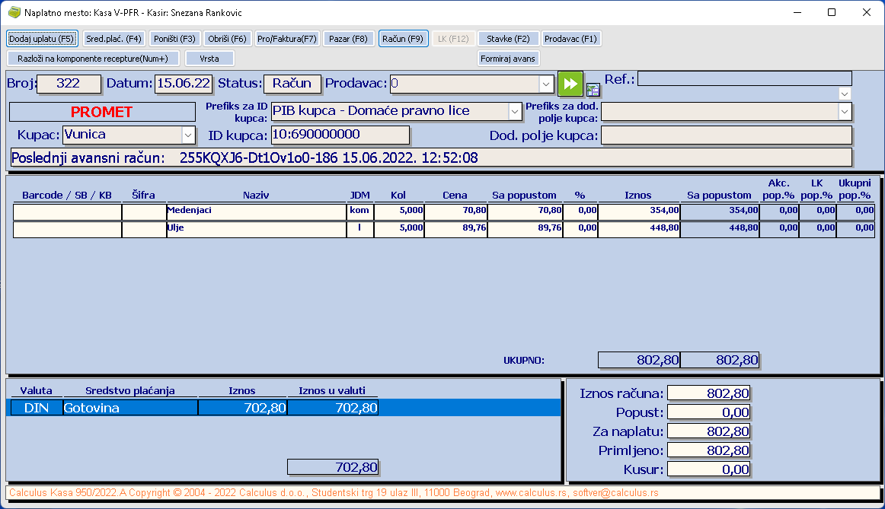885x509 pixels.
Task: Click the Naziv column header
Action: [x=256, y=195]
